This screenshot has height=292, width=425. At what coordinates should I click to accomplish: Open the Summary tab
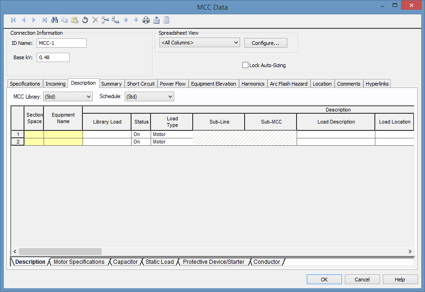[x=111, y=84]
